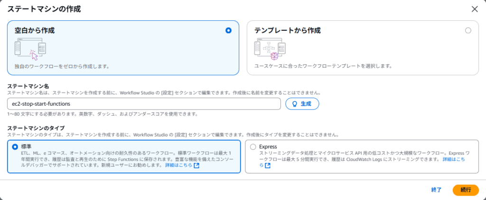Image resolution: width=486 pixels, height=200 pixels.
Task: Select the 空白から作成 radio button
Action: pos(229,30)
